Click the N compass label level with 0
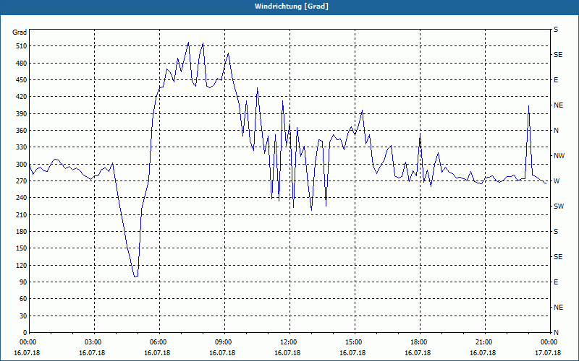579x361 pixels. point(557,333)
